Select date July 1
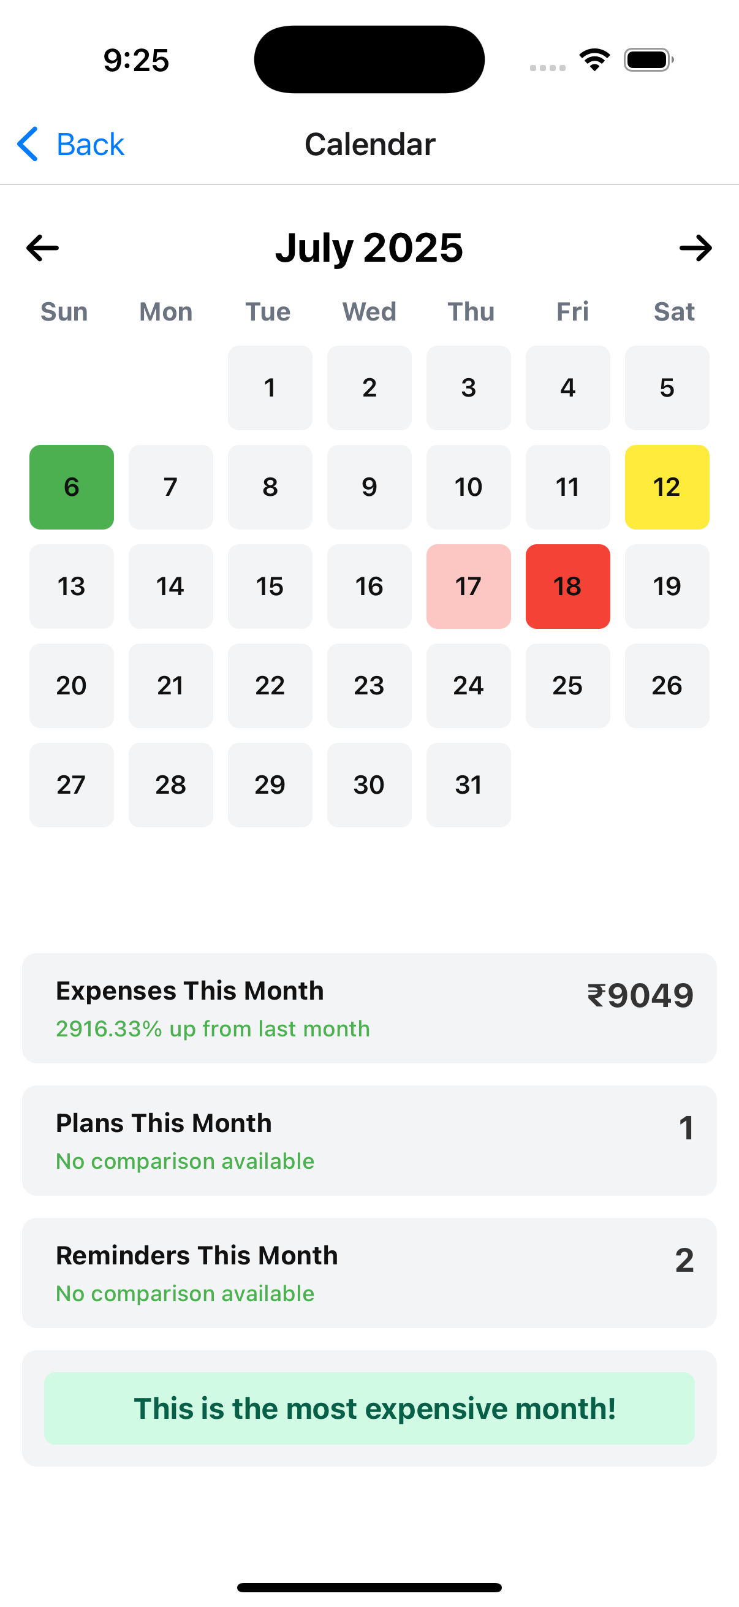 click(270, 388)
